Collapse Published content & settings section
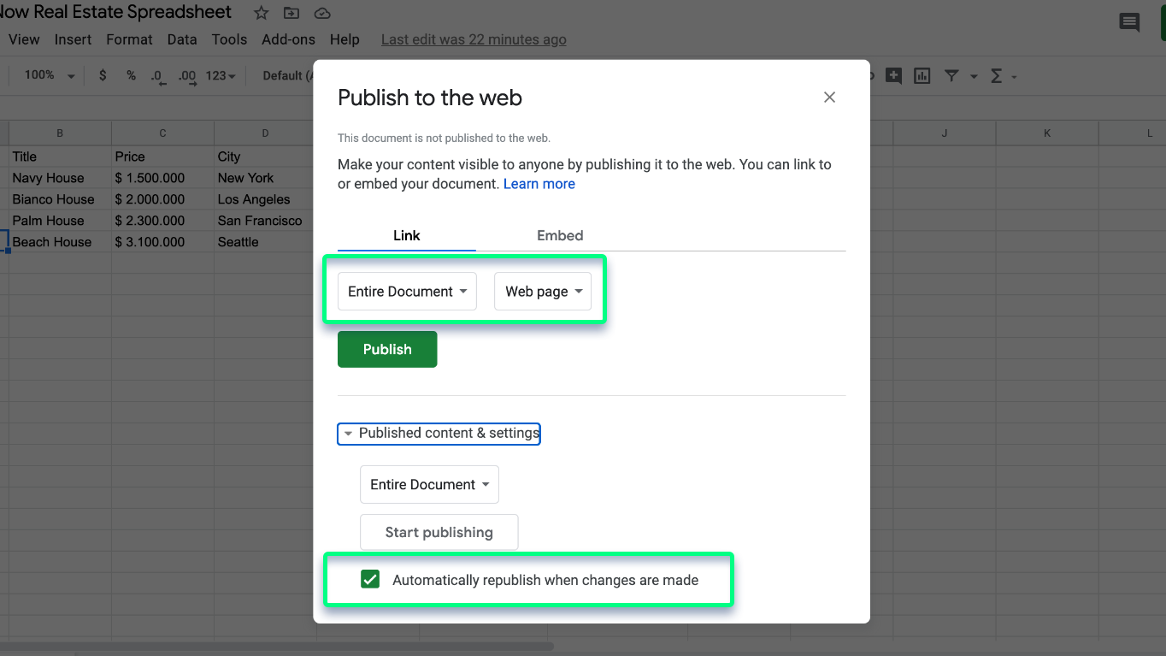The width and height of the screenshot is (1166, 656). [439, 434]
